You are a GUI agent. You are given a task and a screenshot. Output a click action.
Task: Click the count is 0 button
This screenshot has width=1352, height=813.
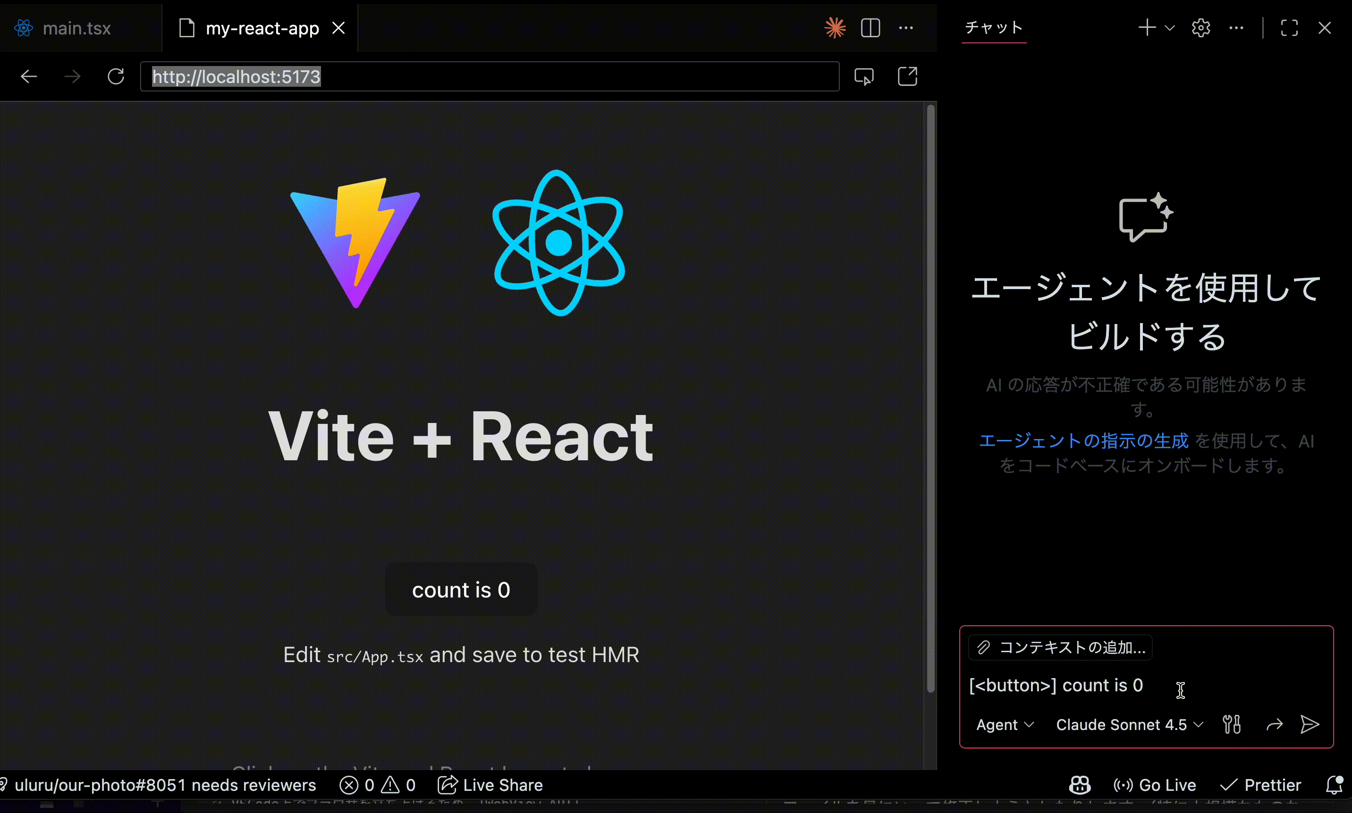pos(461,589)
